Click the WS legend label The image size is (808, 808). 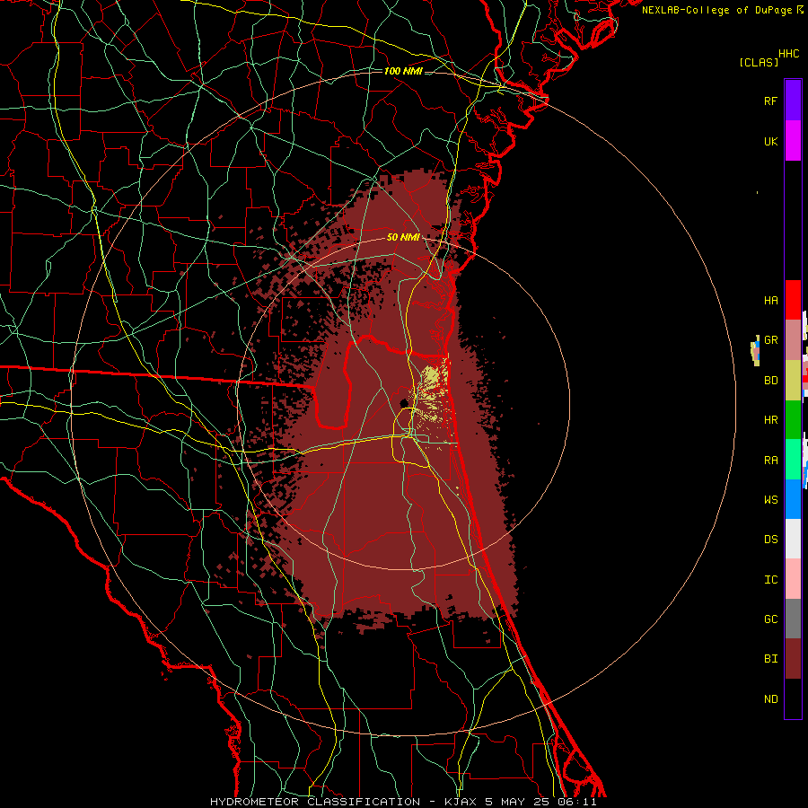click(770, 500)
